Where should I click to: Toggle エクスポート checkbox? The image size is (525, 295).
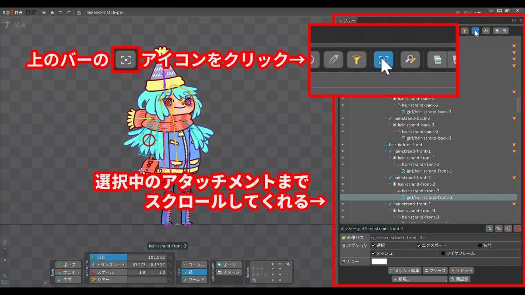(x=419, y=245)
